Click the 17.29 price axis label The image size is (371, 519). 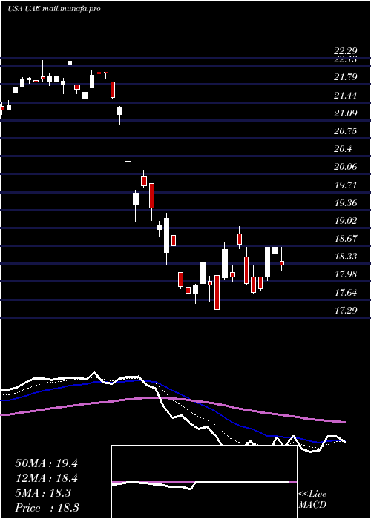point(346,311)
